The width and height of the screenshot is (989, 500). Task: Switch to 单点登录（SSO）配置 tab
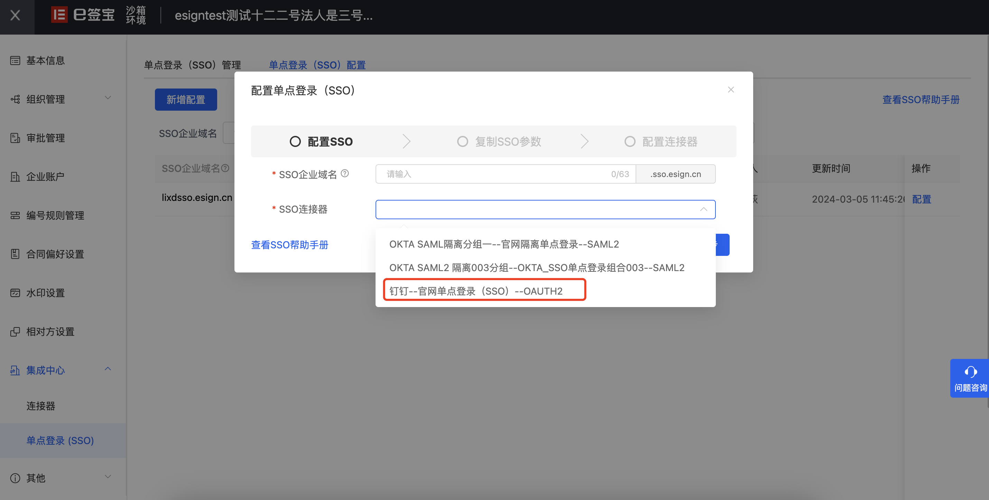[x=317, y=65]
